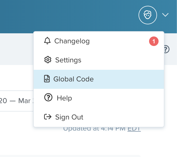Click the sign out arrow icon
The height and width of the screenshot is (157, 177).
tap(48, 117)
